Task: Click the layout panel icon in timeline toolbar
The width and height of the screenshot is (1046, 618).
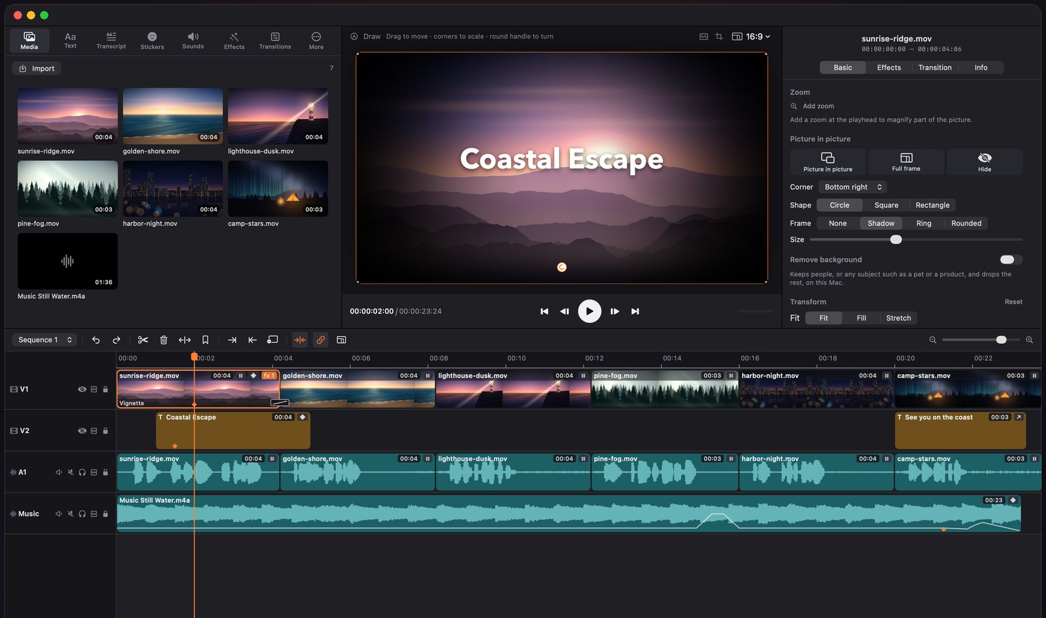Action: [x=341, y=340]
